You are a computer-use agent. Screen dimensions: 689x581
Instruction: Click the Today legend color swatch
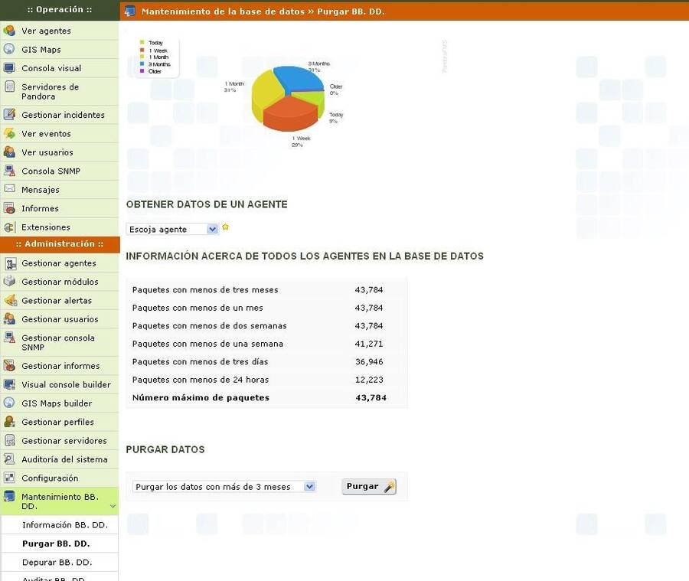click(x=142, y=43)
